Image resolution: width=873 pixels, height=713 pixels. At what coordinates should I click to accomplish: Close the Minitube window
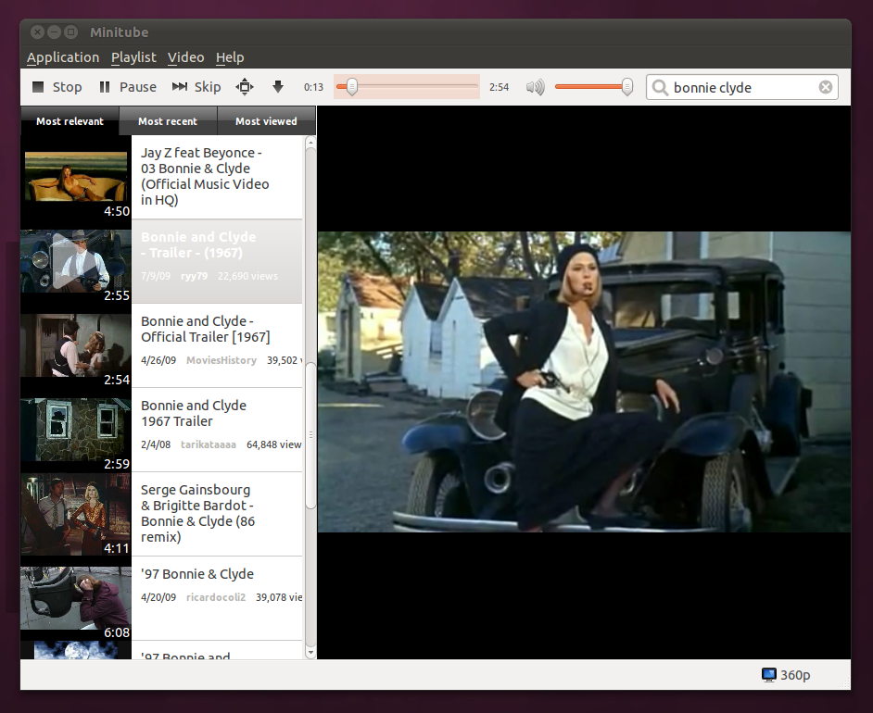[37, 32]
